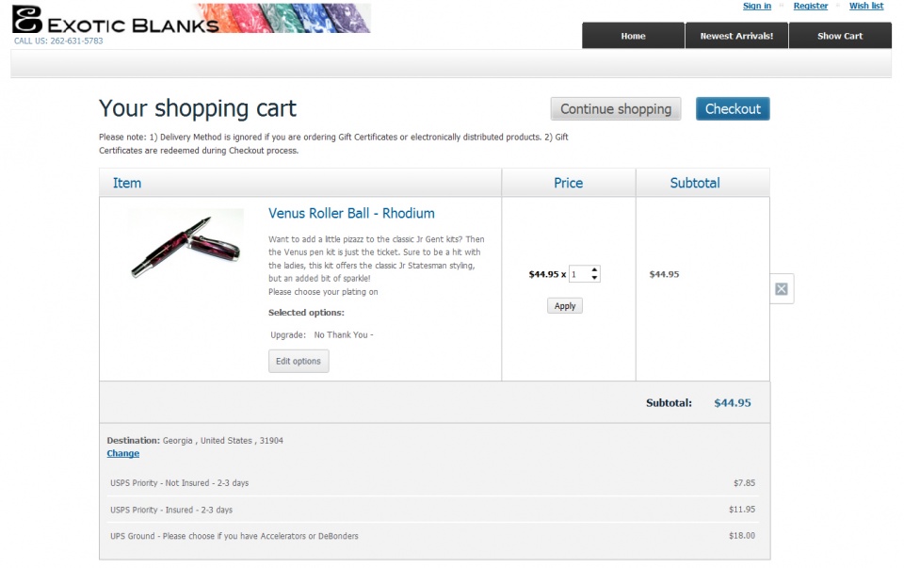The height and width of the screenshot is (568, 904).
Task: Open the Newest Arrivals! tab
Action: click(x=736, y=36)
